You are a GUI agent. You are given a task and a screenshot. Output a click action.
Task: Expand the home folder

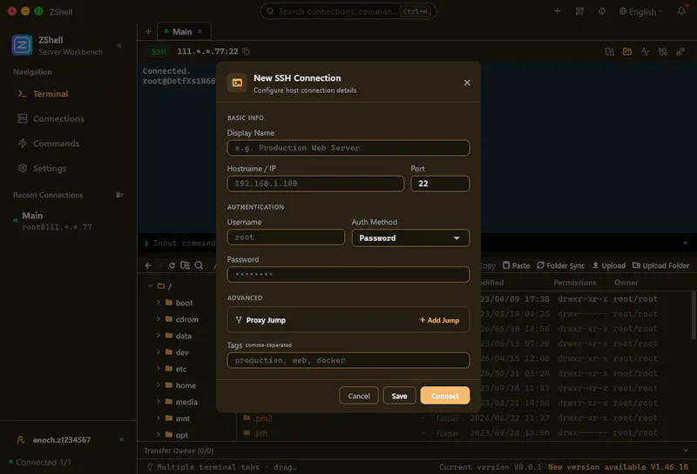158,384
